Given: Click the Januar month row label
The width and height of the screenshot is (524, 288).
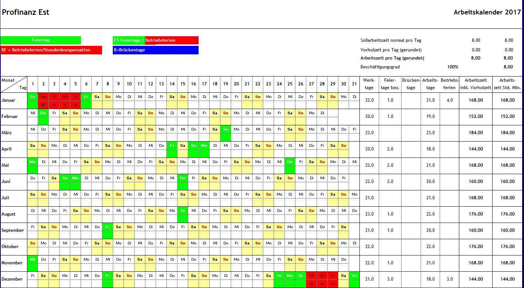Looking at the screenshot, I should click(x=9, y=100).
